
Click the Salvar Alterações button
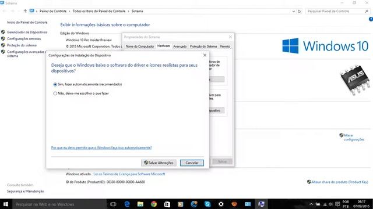pyautogui.click(x=159, y=163)
